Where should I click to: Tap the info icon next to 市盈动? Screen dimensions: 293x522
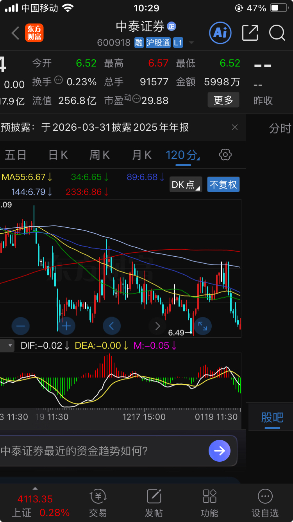coord(136,99)
